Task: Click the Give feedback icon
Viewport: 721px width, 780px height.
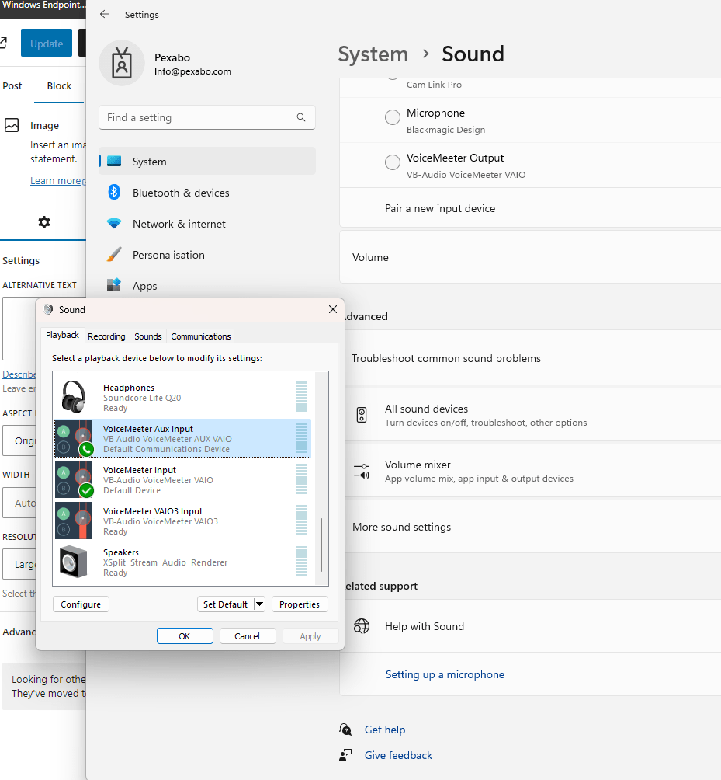Action: (345, 755)
